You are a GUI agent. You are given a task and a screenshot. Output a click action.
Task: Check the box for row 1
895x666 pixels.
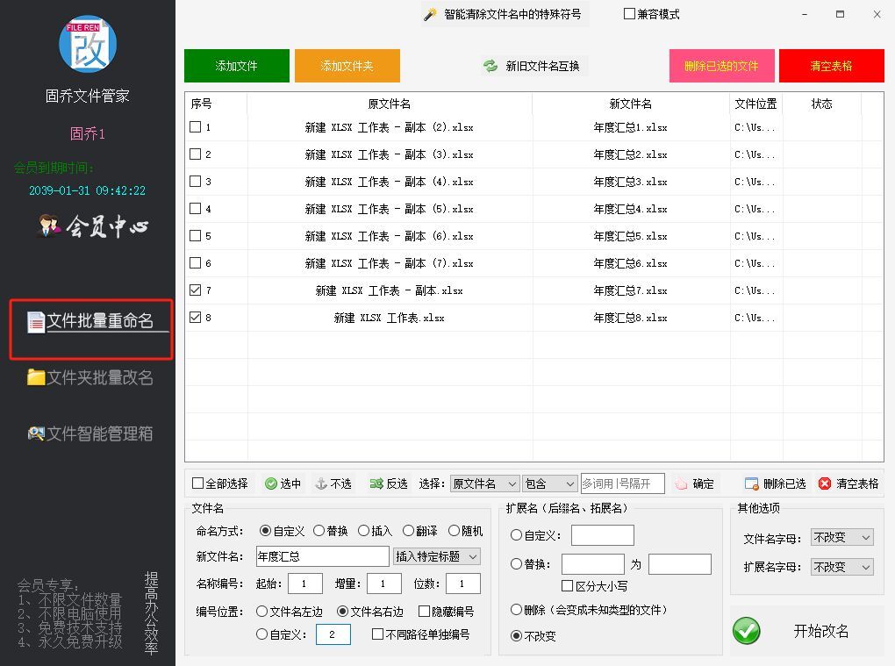click(195, 126)
